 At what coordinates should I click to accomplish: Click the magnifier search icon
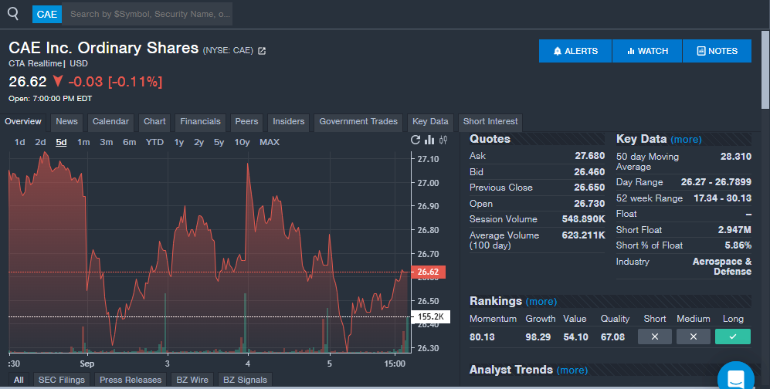(x=13, y=14)
